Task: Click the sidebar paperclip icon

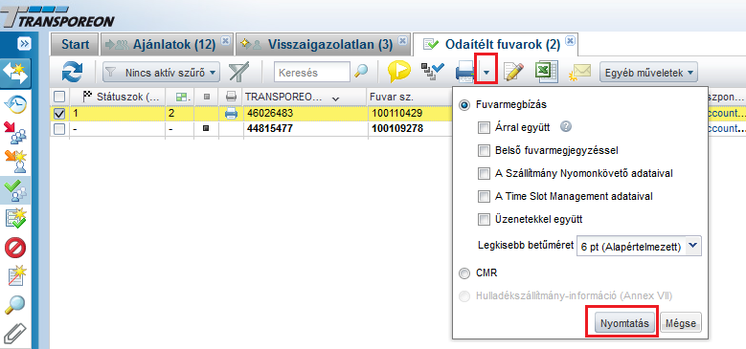Action: pos(15,334)
